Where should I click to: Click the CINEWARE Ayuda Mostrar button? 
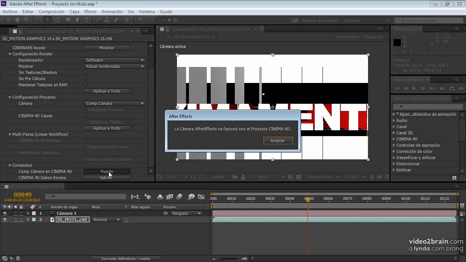tap(107, 48)
